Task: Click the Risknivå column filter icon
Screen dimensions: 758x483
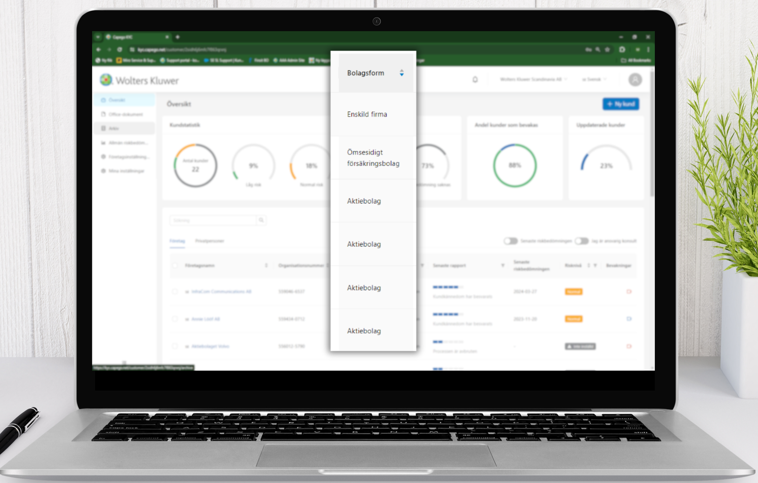Action: [x=595, y=266]
